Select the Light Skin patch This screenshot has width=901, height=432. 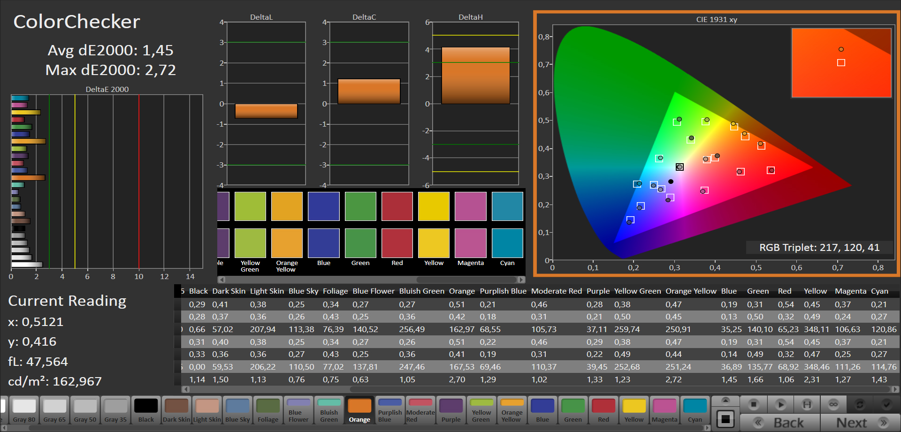[207, 410]
